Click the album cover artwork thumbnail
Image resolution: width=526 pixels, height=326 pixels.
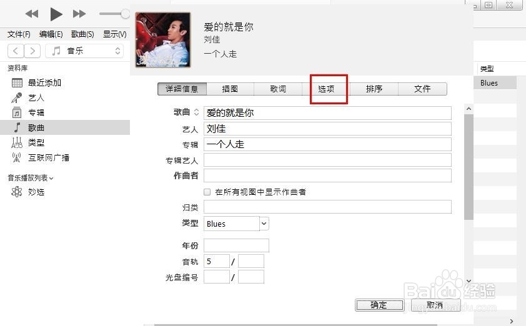pyautogui.click(x=162, y=40)
